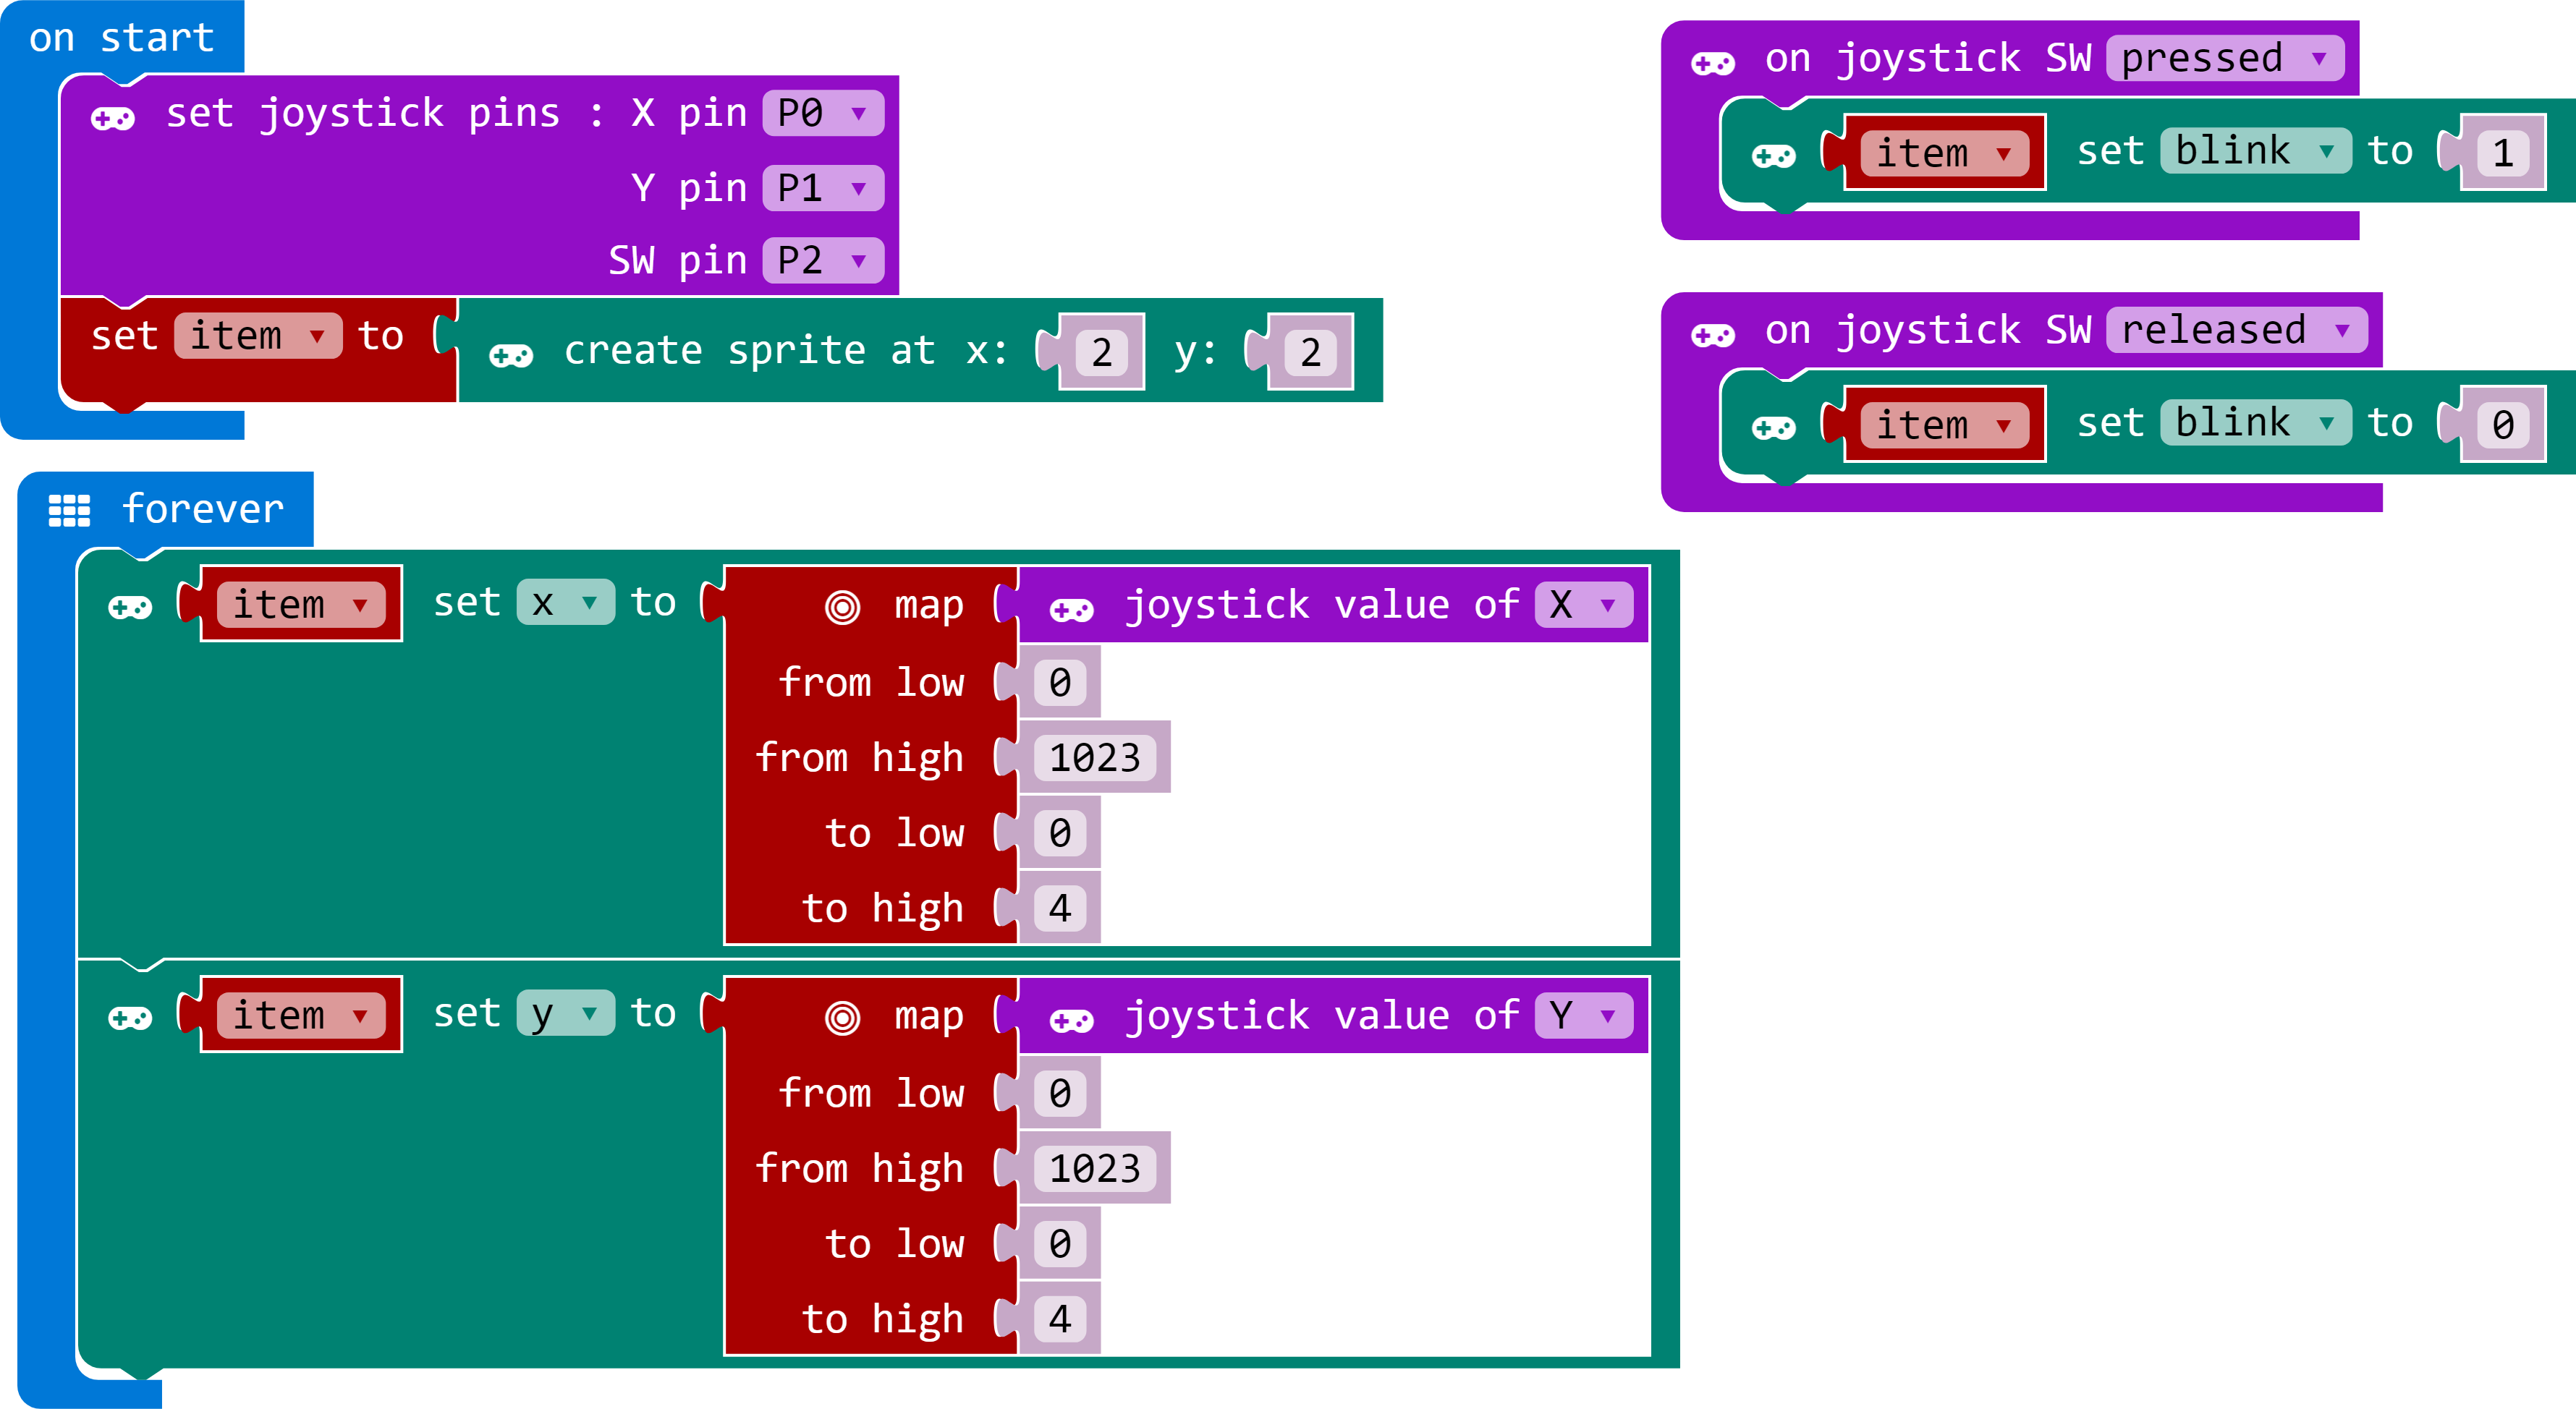Click gamepad icon on set joystick pins block
Viewport: 2576px width, 1409px height.
(x=112, y=119)
